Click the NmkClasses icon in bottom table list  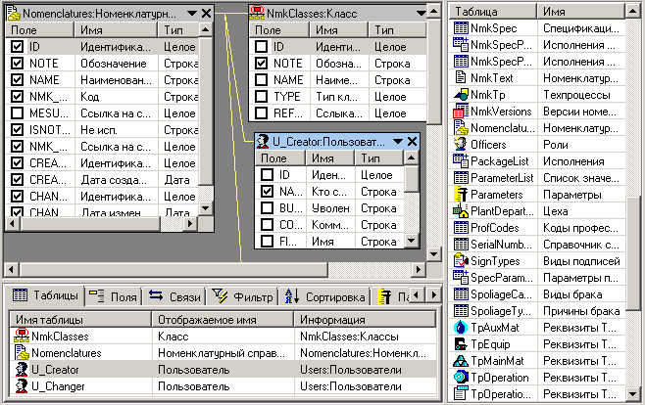click(20, 337)
